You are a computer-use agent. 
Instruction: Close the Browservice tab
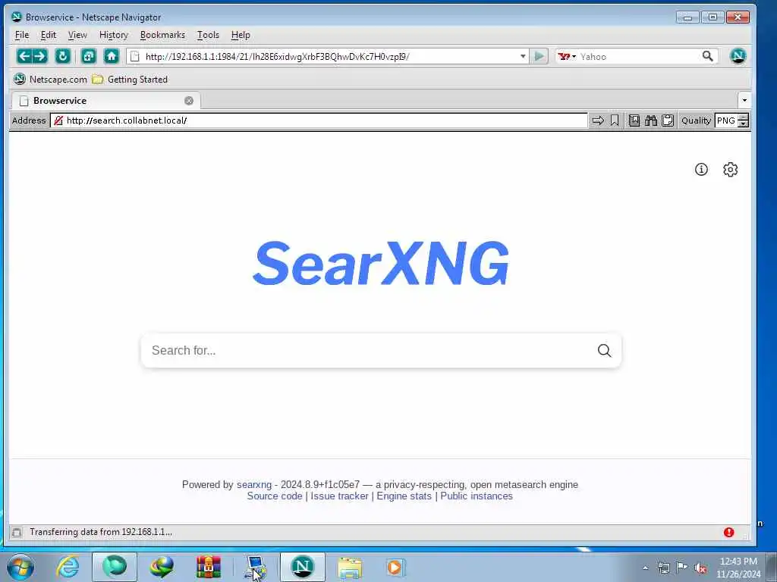coord(189,101)
